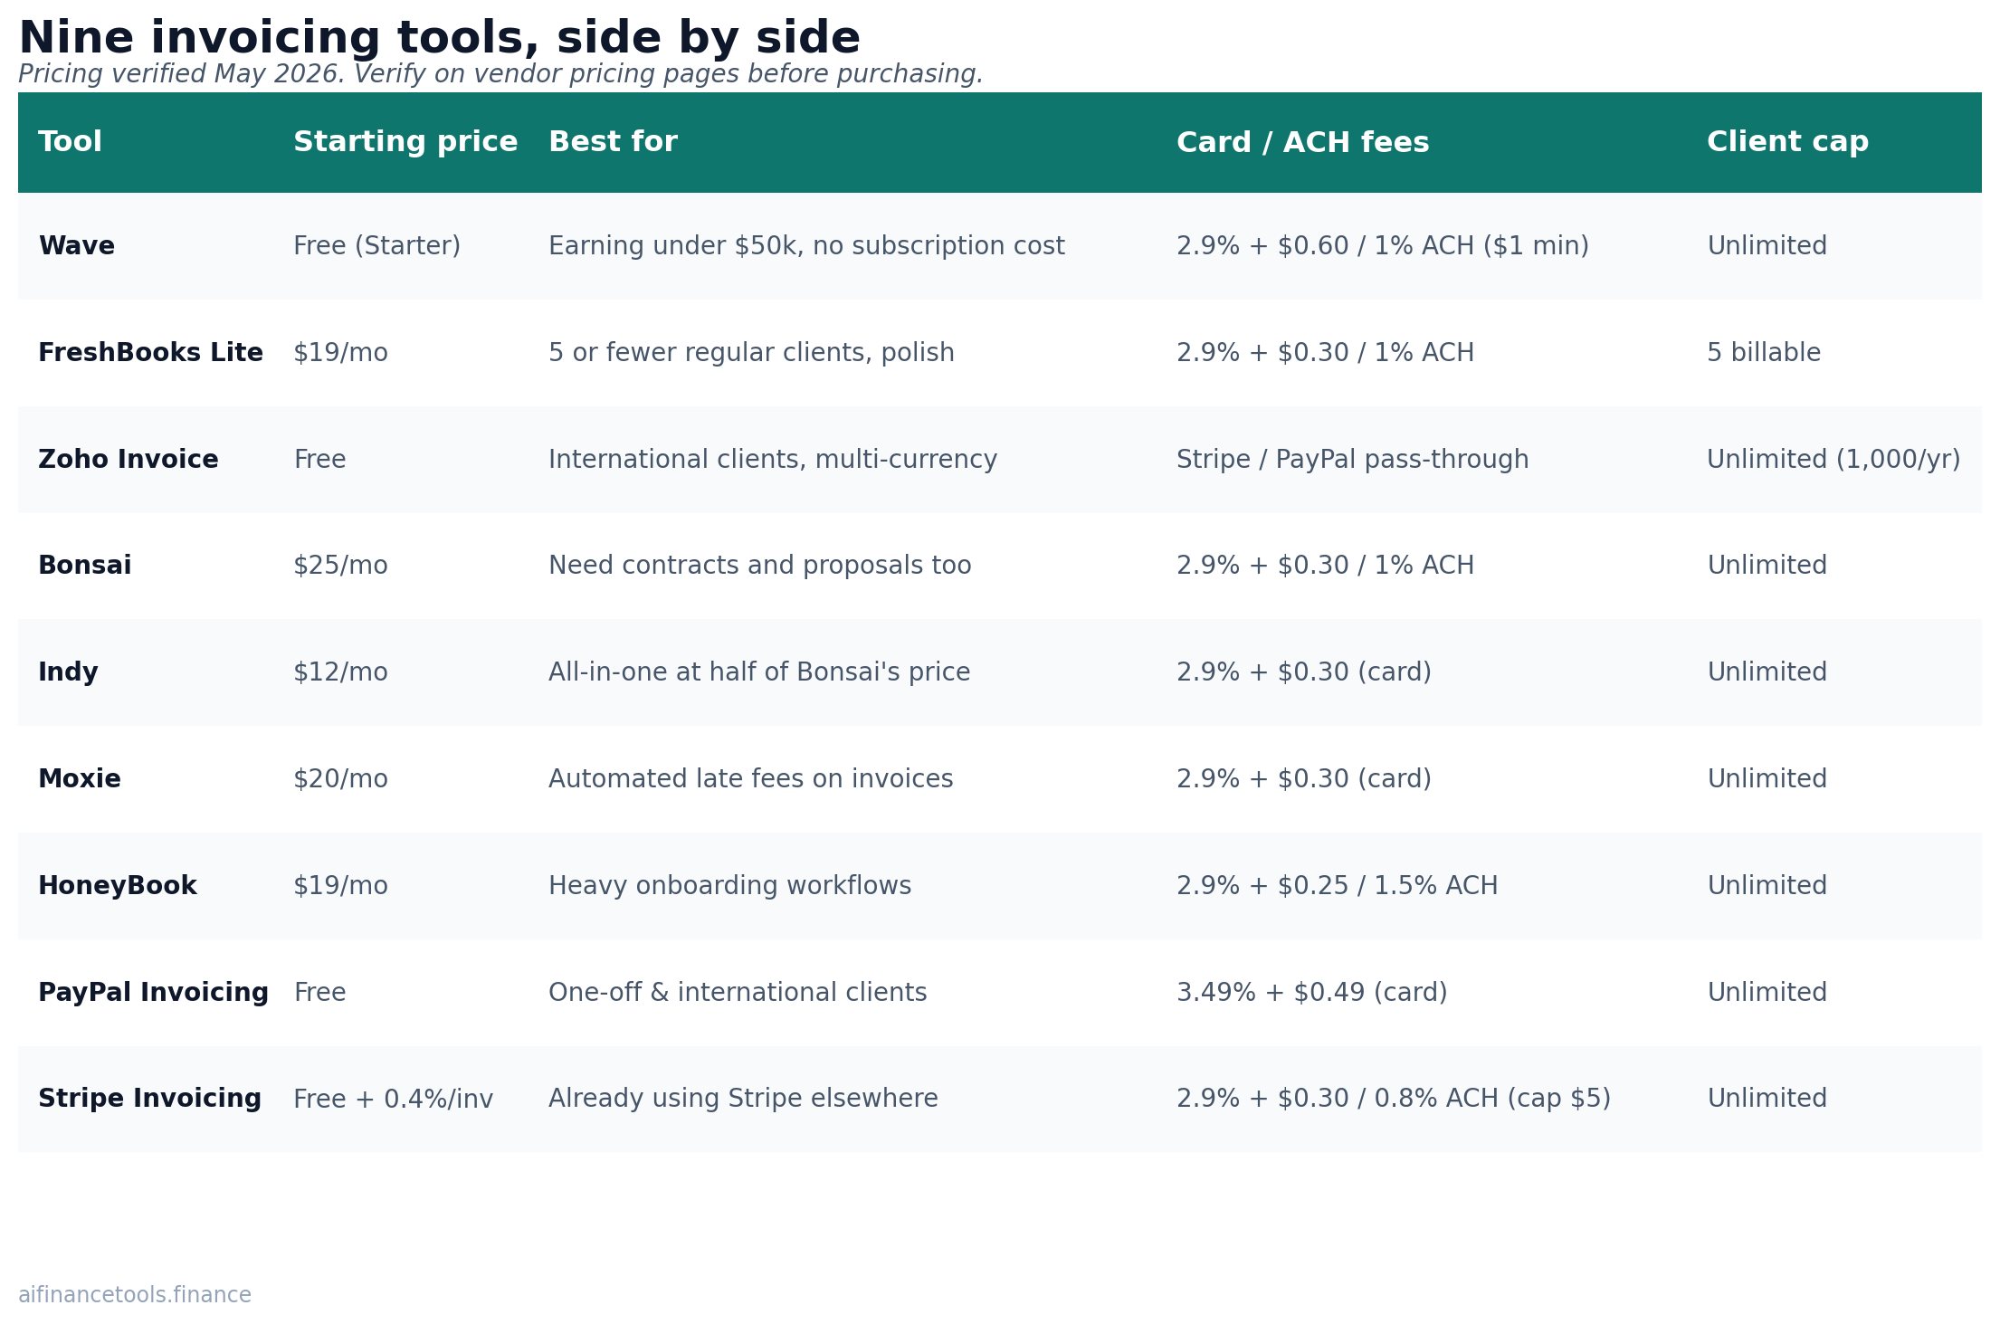Click Bonsai's '2.9% + $0.30 / 1% ACH' fee

pyautogui.click(x=1325, y=566)
